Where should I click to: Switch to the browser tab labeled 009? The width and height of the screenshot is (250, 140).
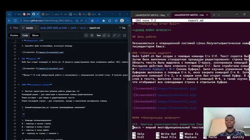coord(27,14)
